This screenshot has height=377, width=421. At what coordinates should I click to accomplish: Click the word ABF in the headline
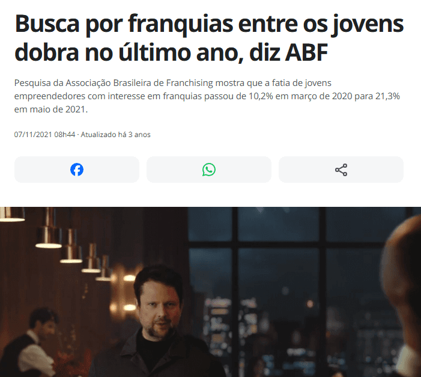coord(306,52)
